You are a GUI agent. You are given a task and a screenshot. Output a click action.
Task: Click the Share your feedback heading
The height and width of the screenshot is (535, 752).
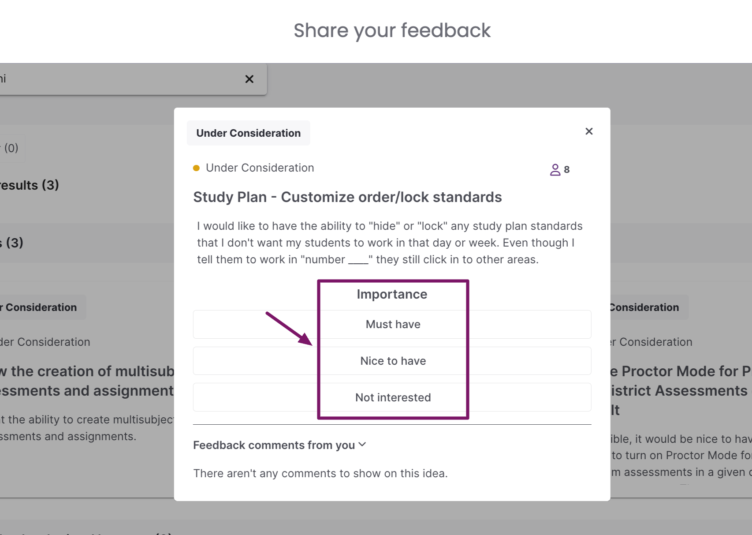[392, 31]
